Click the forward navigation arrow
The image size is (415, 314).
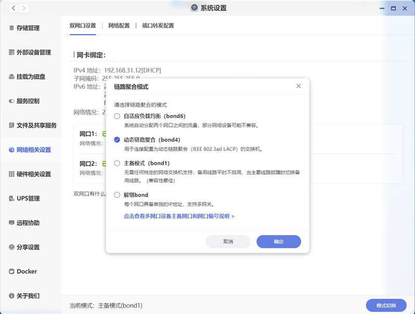(x=24, y=8)
